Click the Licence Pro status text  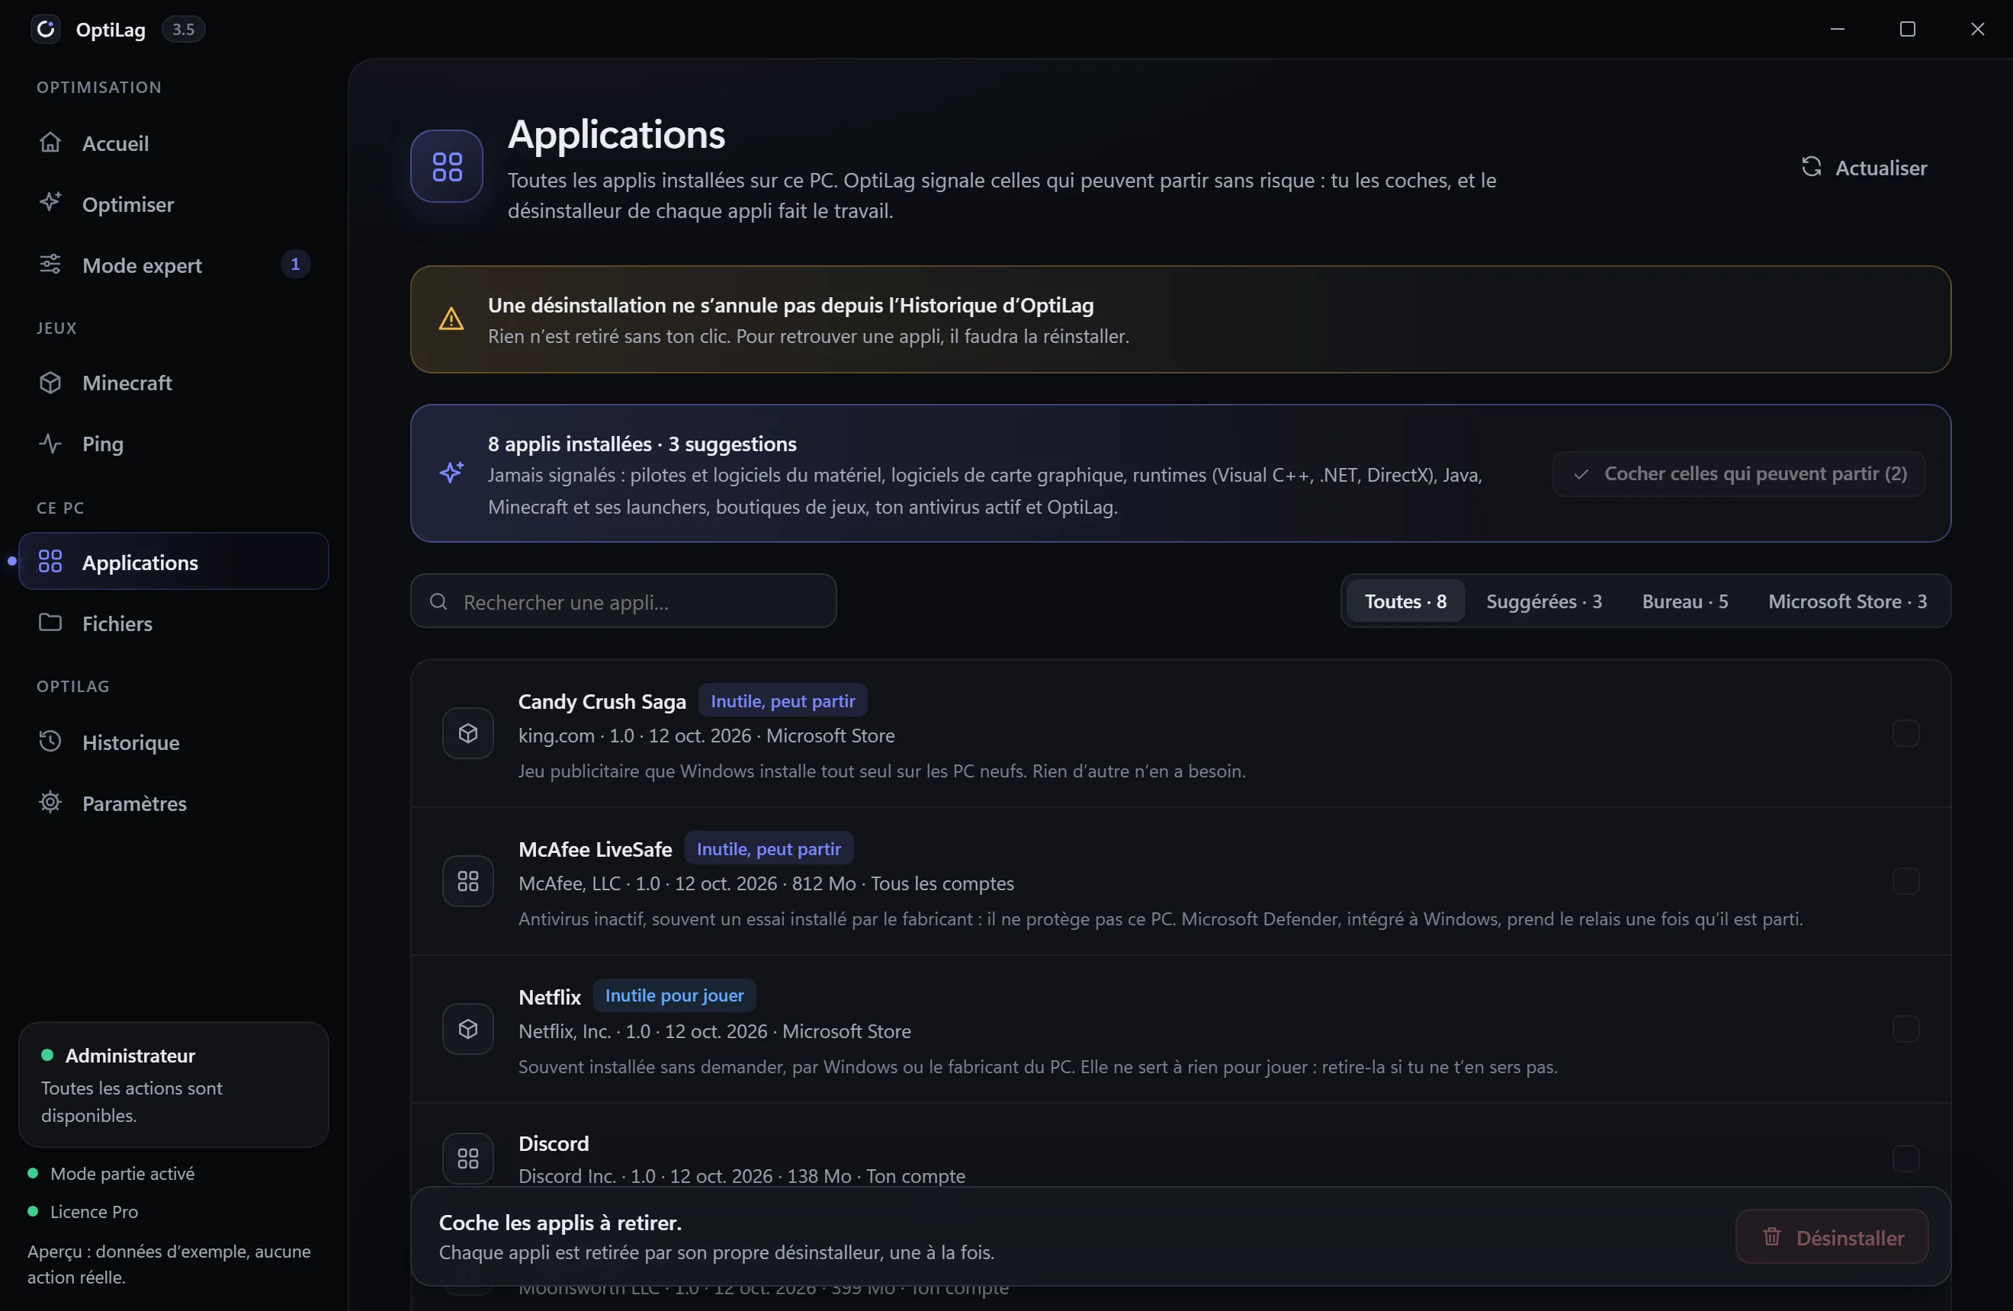click(94, 1211)
